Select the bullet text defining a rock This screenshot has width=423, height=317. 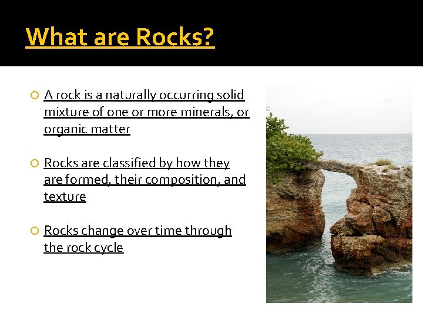pyautogui.click(x=146, y=112)
